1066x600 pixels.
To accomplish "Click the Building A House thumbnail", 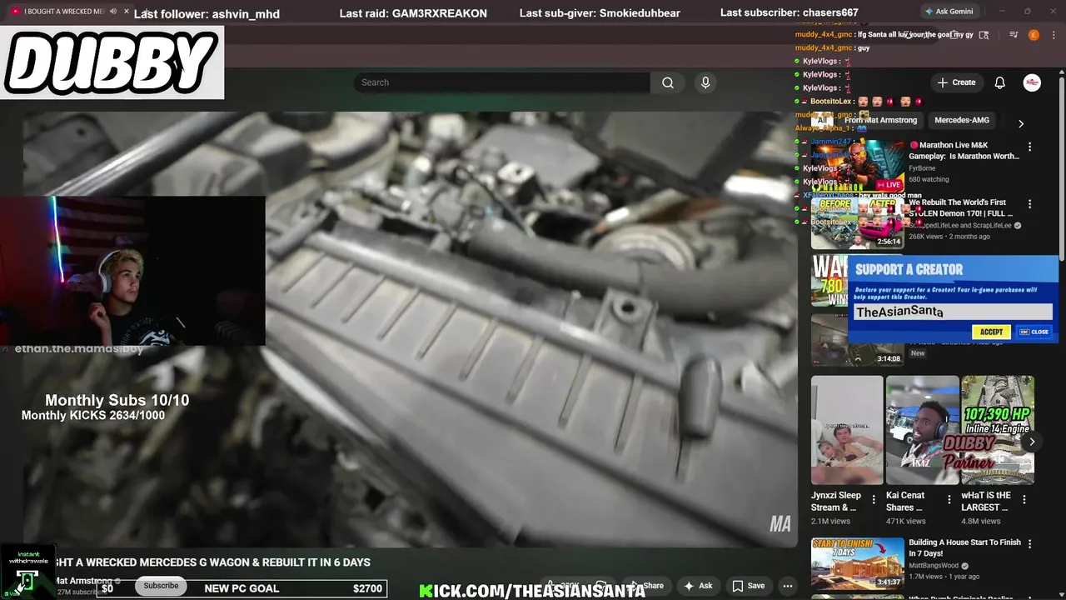I will 858,563.
